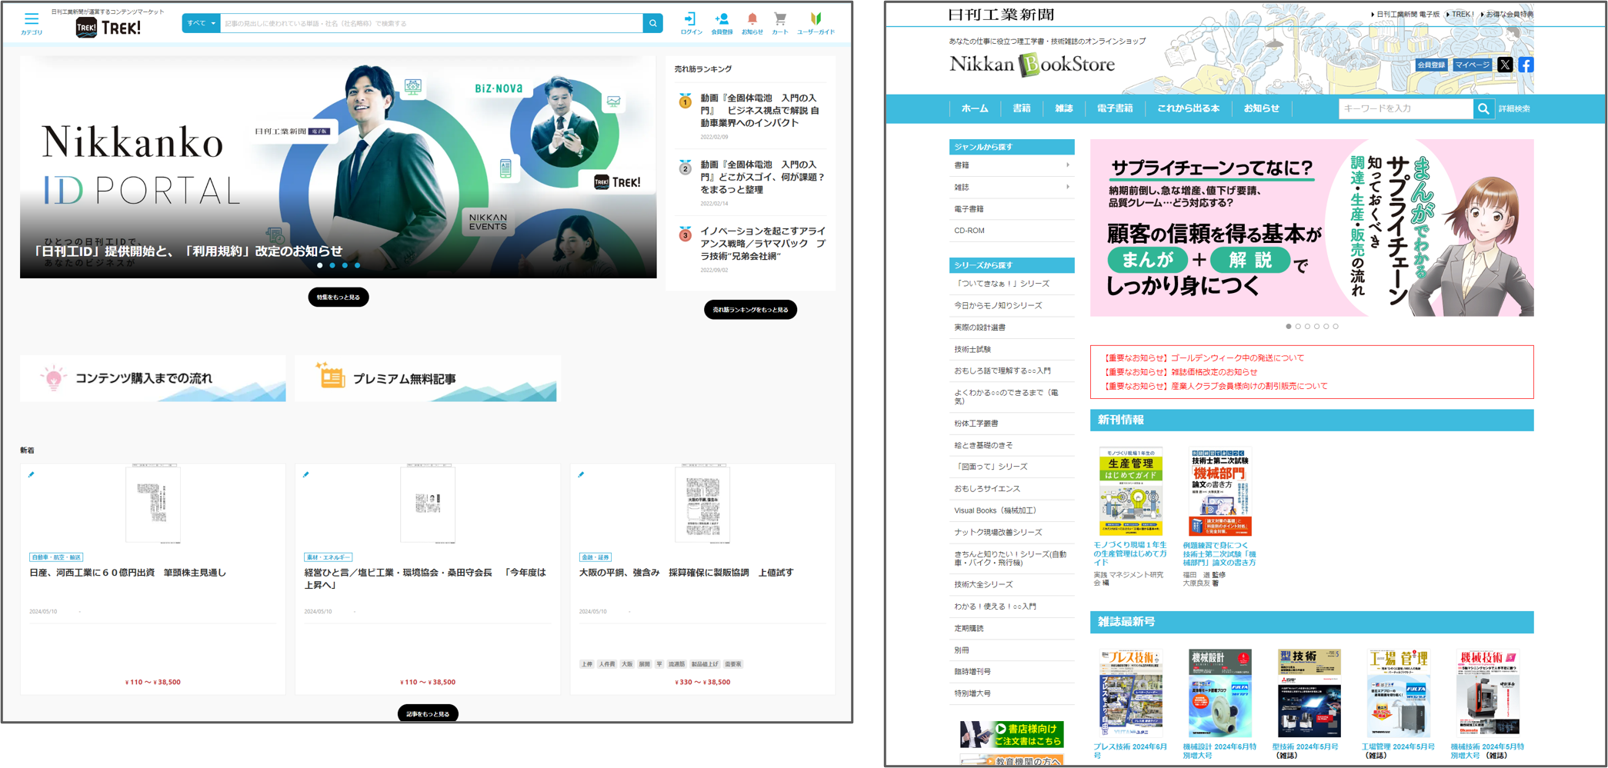Viewport: 1608px width, 768px height.
Task: Open the これから出る本 tab
Action: pos(1188,108)
